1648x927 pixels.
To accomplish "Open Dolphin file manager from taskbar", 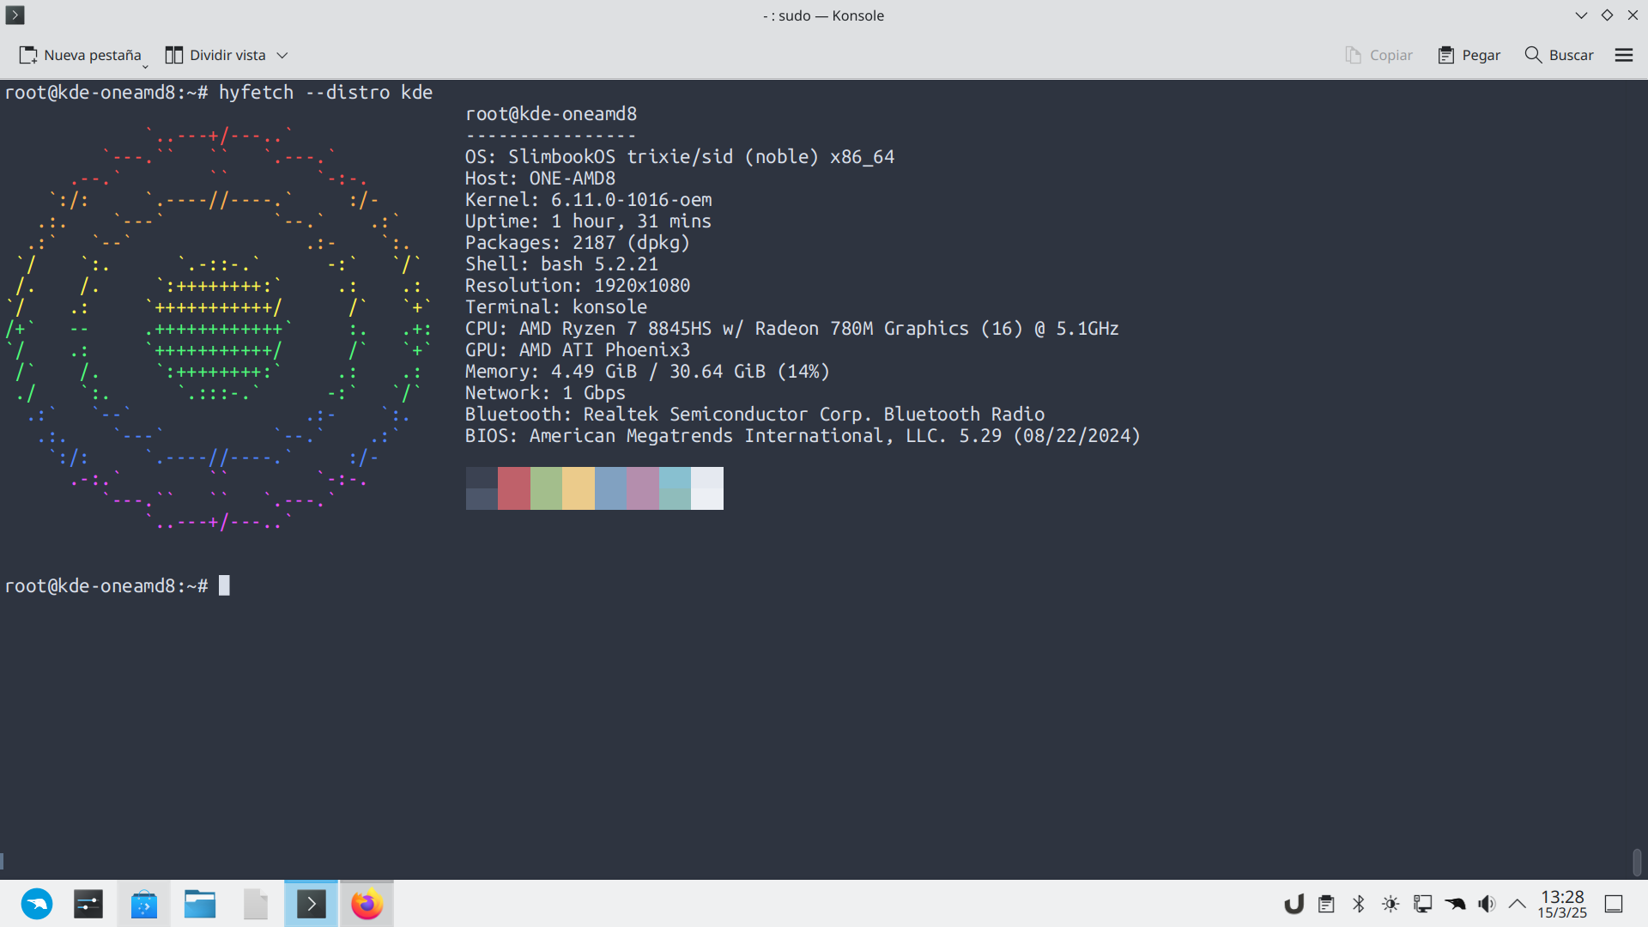I will pyautogui.click(x=200, y=904).
